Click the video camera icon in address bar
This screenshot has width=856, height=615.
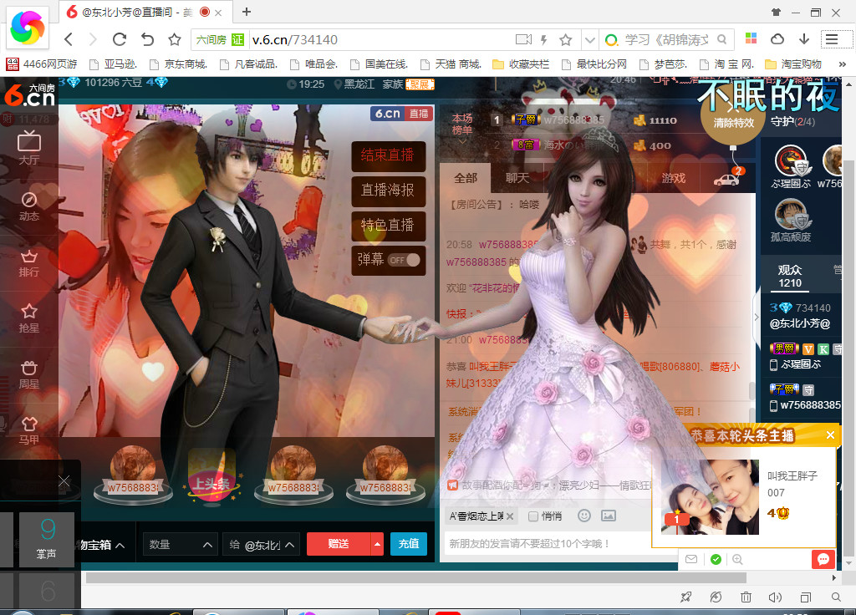pyautogui.click(x=523, y=39)
